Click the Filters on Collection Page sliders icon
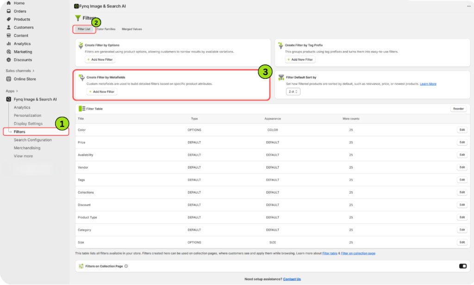Viewport: 474px width, 285px height. pyautogui.click(x=81, y=266)
